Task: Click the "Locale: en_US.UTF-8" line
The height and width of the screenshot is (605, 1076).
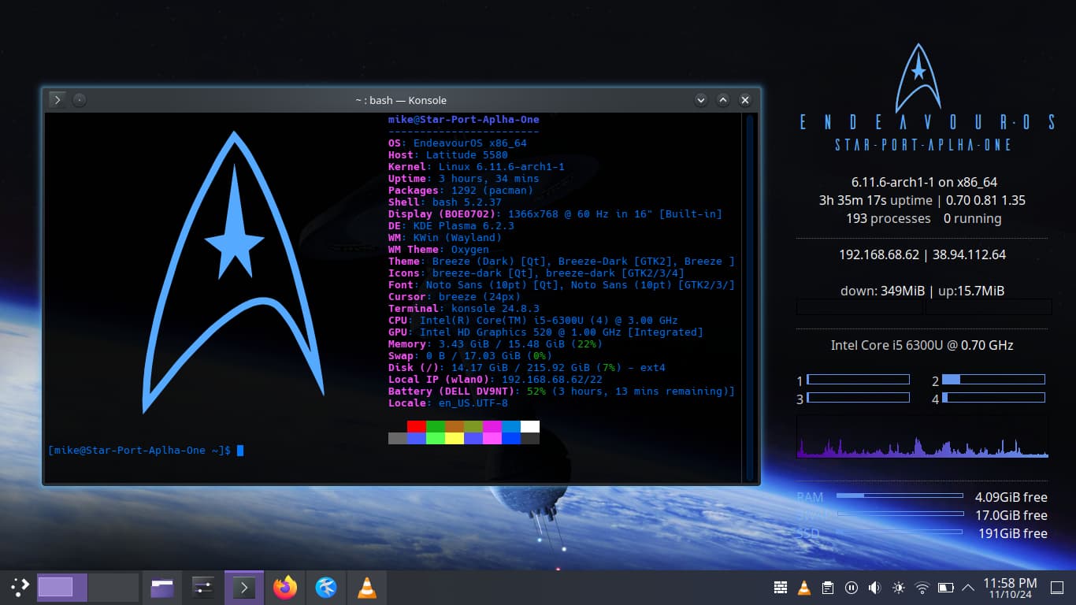Action: 448,403
